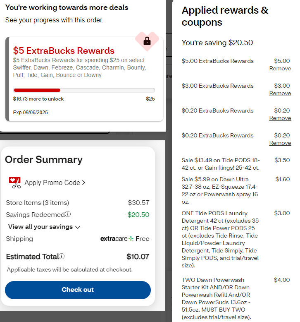Remove the $5.00 ExtraBucks Rewards
The image size is (300, 322).
[x=280, y=68]
